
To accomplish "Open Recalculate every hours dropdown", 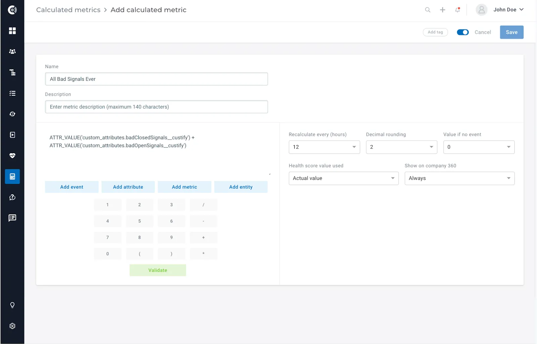I will click(x=324, y=147).
